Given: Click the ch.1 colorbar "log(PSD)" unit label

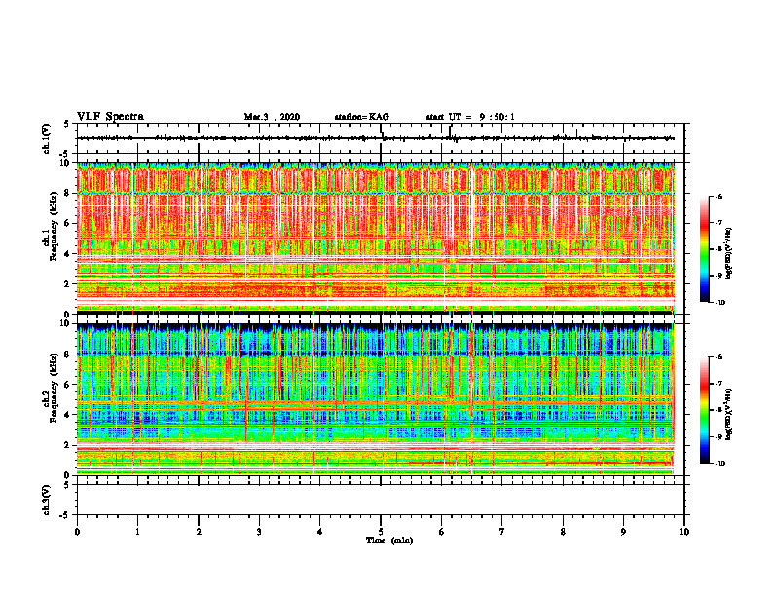Looking at the screenshot, I should (729, 253).
